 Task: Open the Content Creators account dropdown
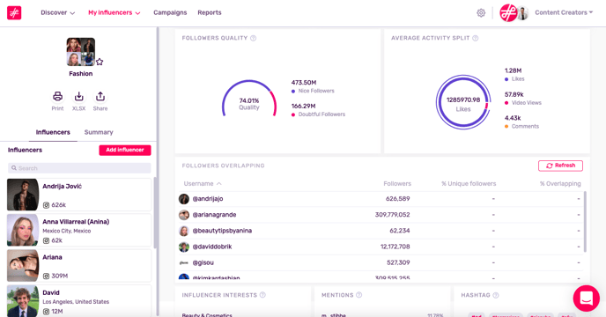click(x=564, y=12)
